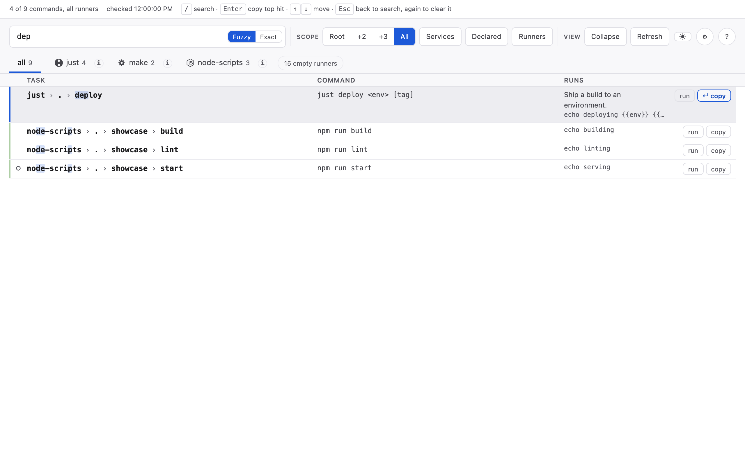Viewport: 745px width, 465px height.
Task: Set scope depth to +2
Action: (x=362, y=37)
